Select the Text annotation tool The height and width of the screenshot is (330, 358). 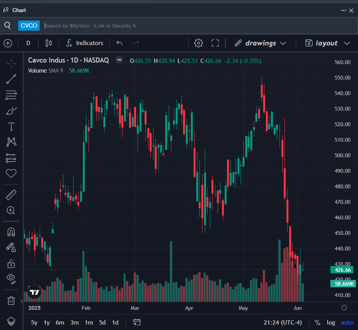click(11, 126)
